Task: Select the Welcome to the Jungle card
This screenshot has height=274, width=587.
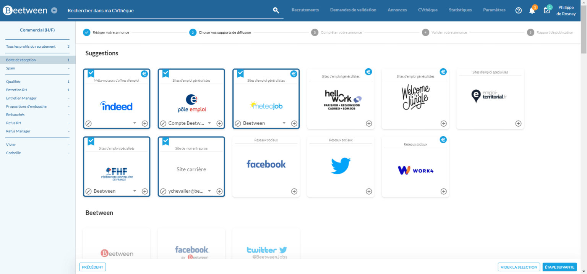Action: pos(415,99)
